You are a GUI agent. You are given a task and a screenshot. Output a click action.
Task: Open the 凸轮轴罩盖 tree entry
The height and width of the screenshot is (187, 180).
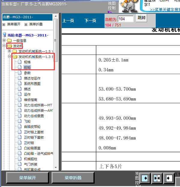click(x=32, y=148)
